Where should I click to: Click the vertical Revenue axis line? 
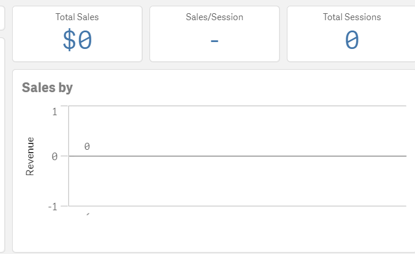pos(69,173)
